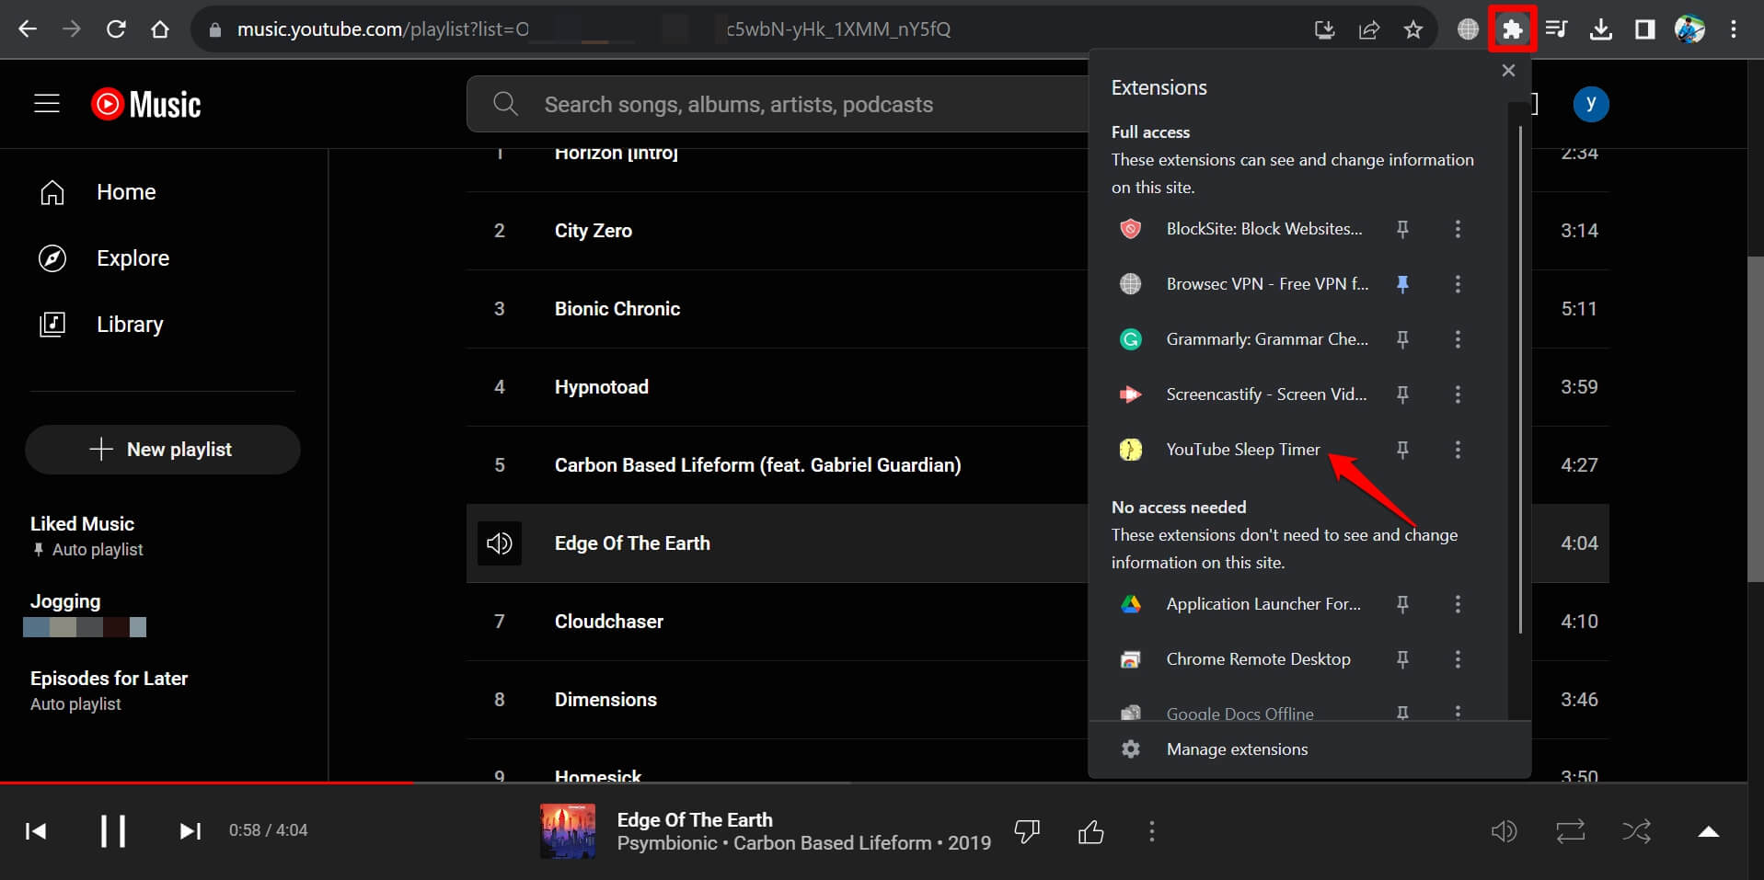Open browser media controls icon
1764x880 pixels.
pos(1557,29)
